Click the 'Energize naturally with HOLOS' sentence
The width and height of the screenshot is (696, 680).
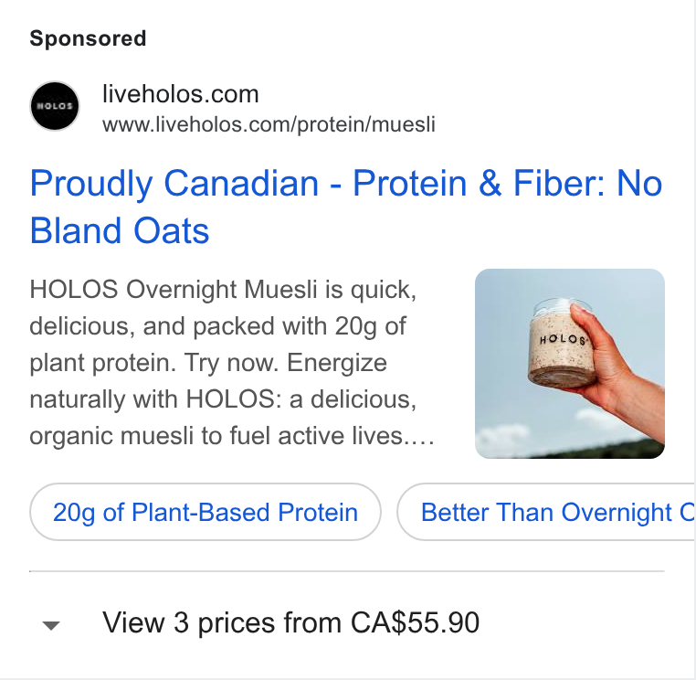(x=222, y=380)
